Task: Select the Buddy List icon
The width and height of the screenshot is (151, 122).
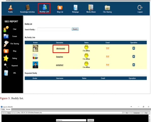Action: [x=44, y=7]
